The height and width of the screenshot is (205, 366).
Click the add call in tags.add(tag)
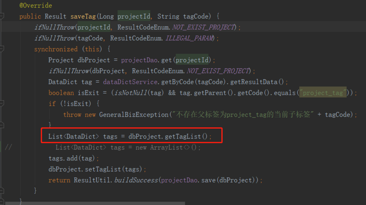(x=72, y=158)
